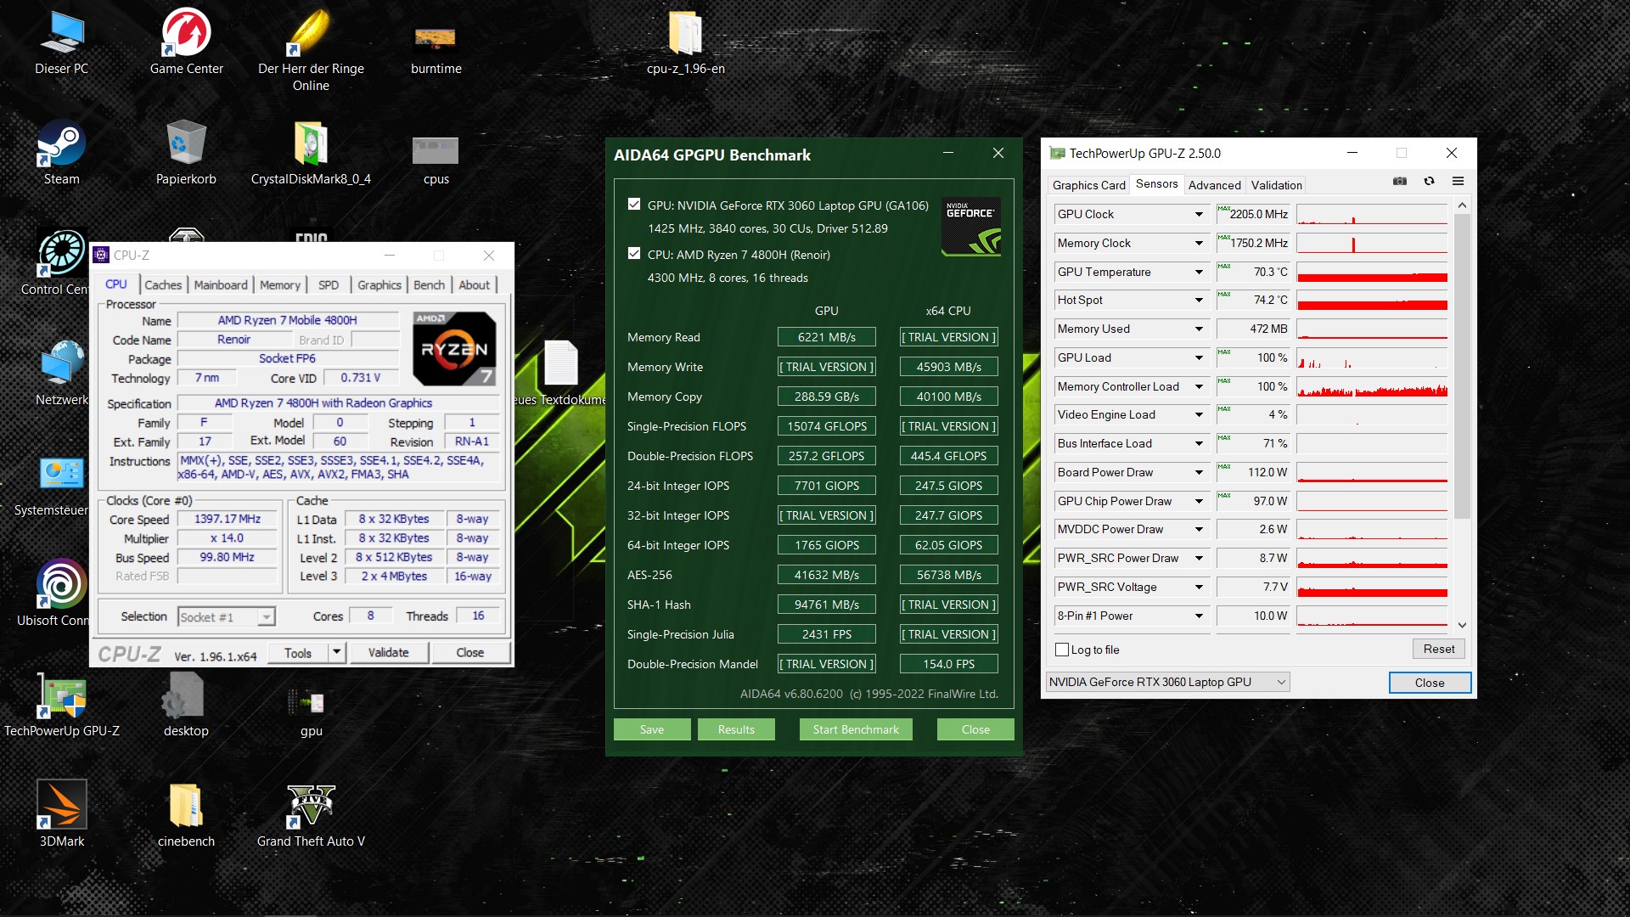Uncheck GPU NVIDIA GeForce RTX 3060 checkbox
1630x917 pixels.
pos(633,204)
